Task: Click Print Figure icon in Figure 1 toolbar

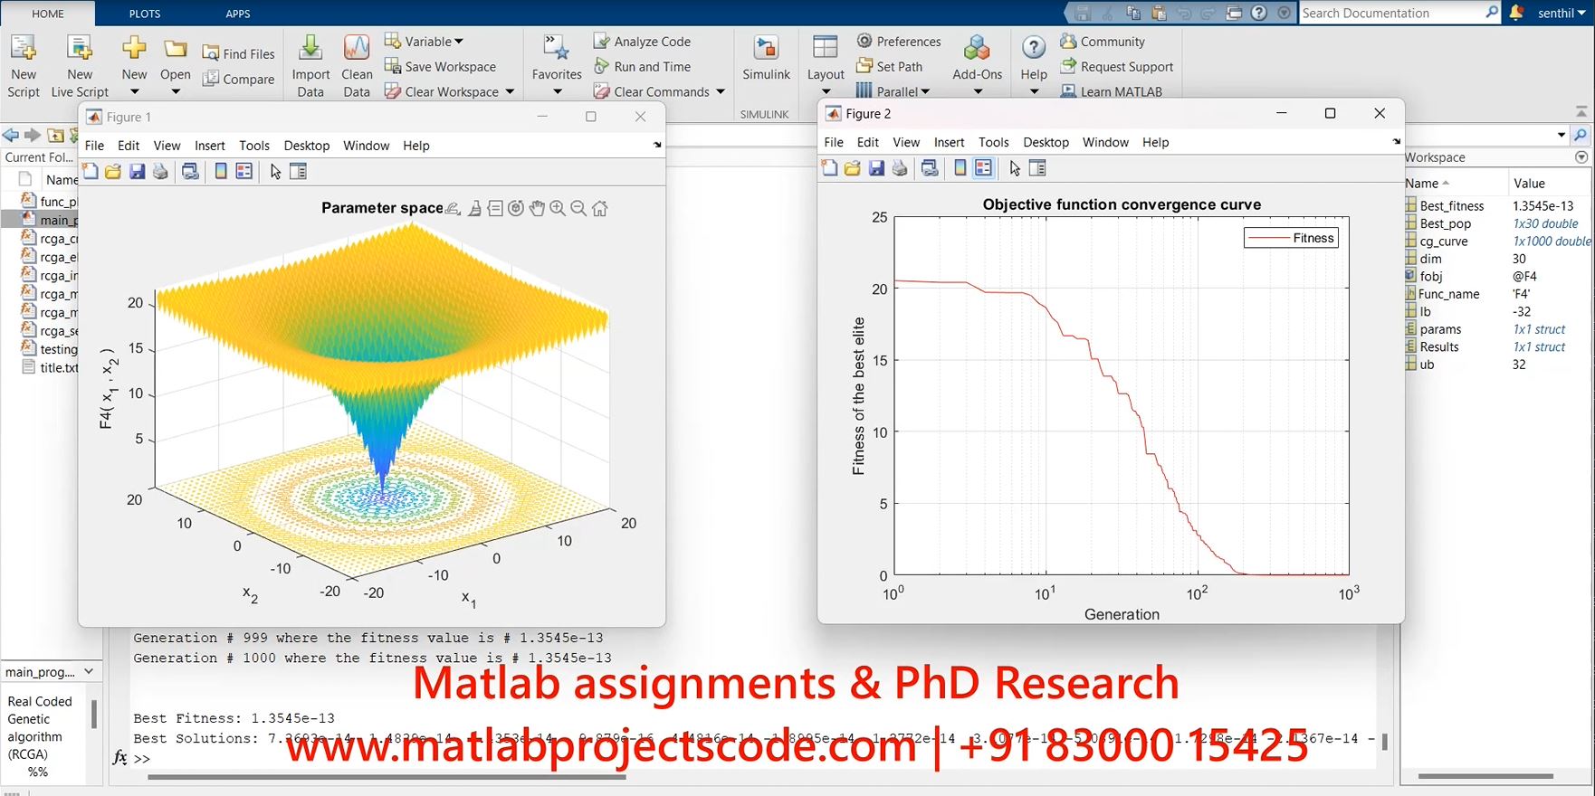Action: [x=160, y=172]
